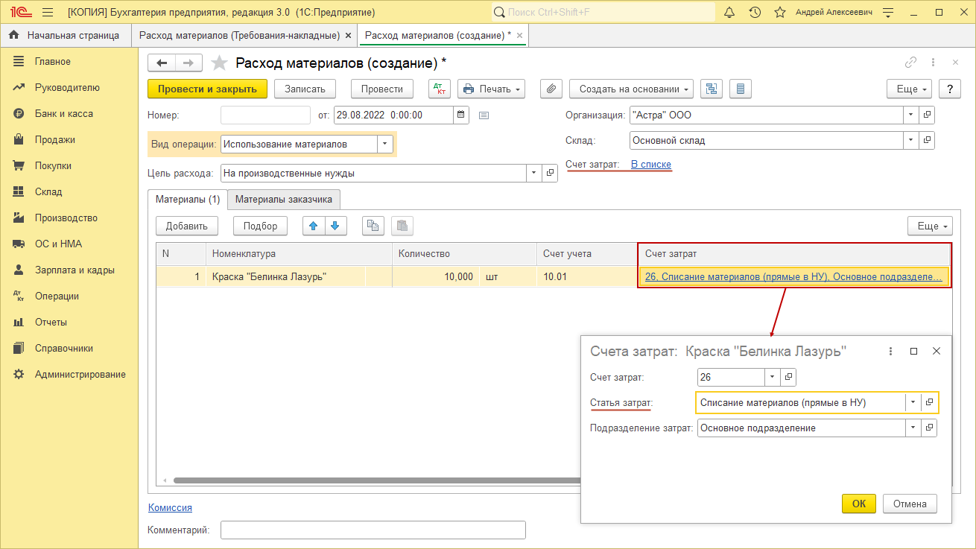Click into the Комментарий field
The width and height of the screenshot is (976, 549).
373,530
